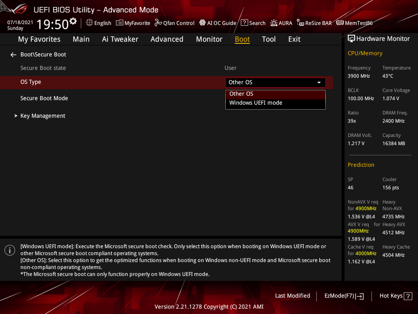The height and width of the screenshot is (314, 418).
Task: View the DRAM Volt. reading
Action: point(360,139)
